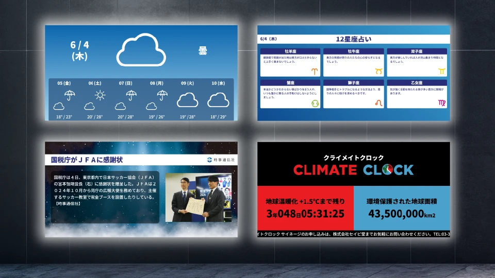Click the umbrella weather icon for 05 (金)
The width and height of the screenshot is (495, 278).
[70, 95]
